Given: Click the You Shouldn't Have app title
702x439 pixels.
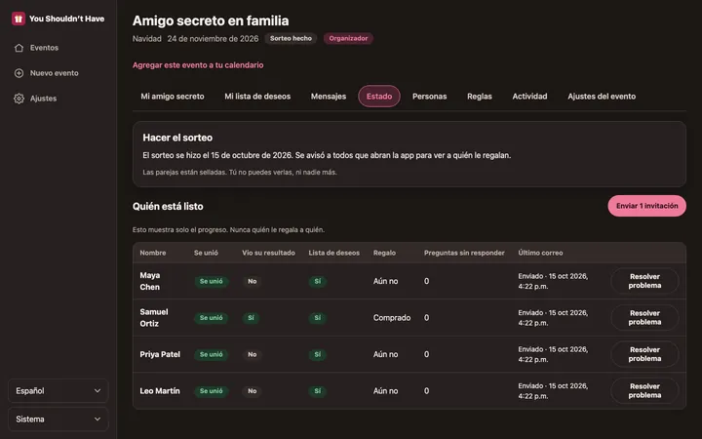Looking at the screenshot, I should pyautogui.click(x=66, y=19).
